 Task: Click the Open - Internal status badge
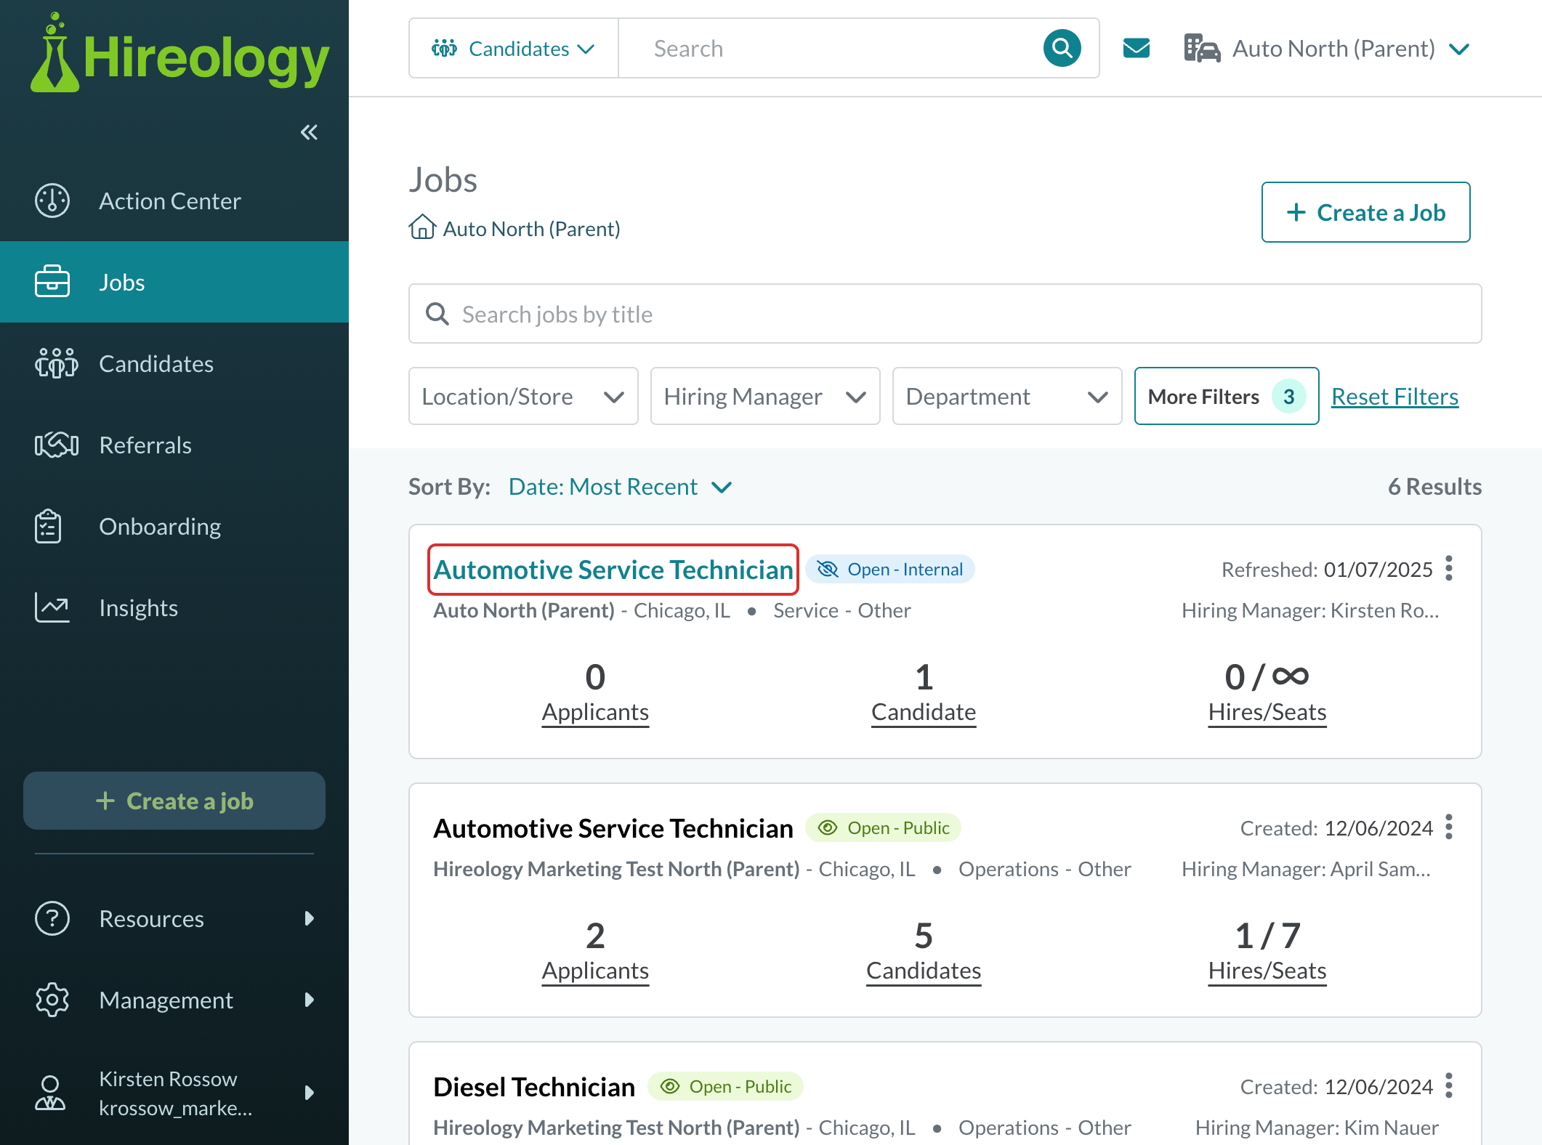click(890, 569)
